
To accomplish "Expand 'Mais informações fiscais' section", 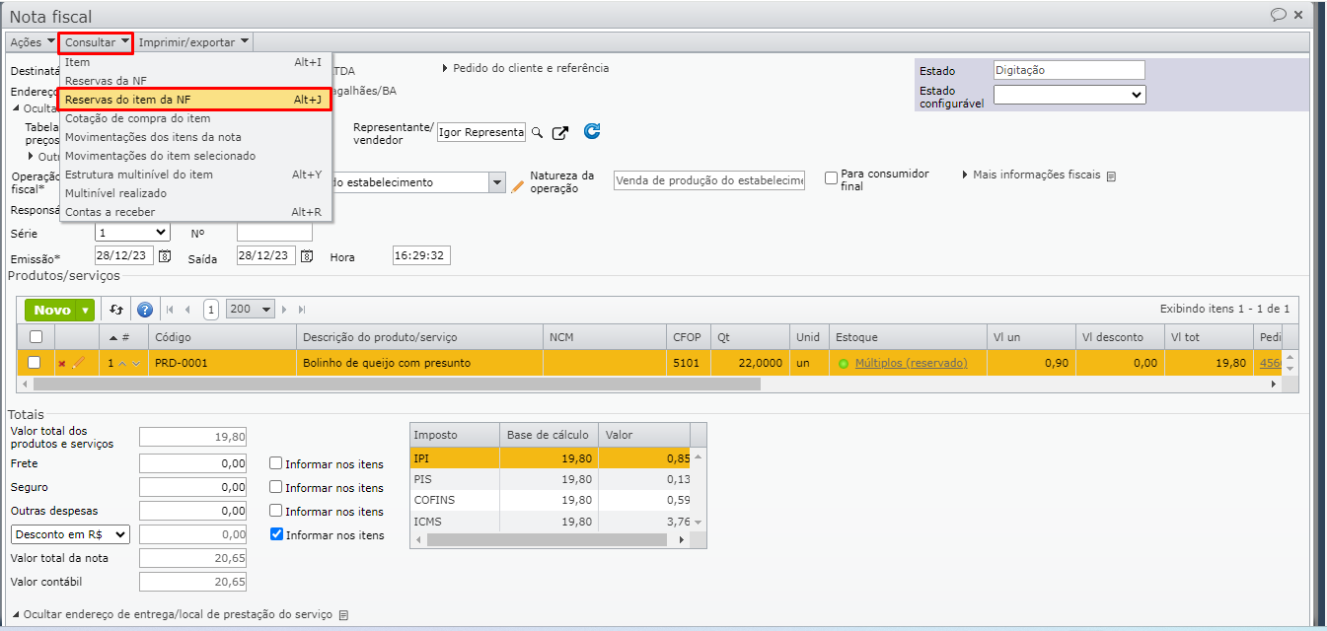I will click(1036, 175).
